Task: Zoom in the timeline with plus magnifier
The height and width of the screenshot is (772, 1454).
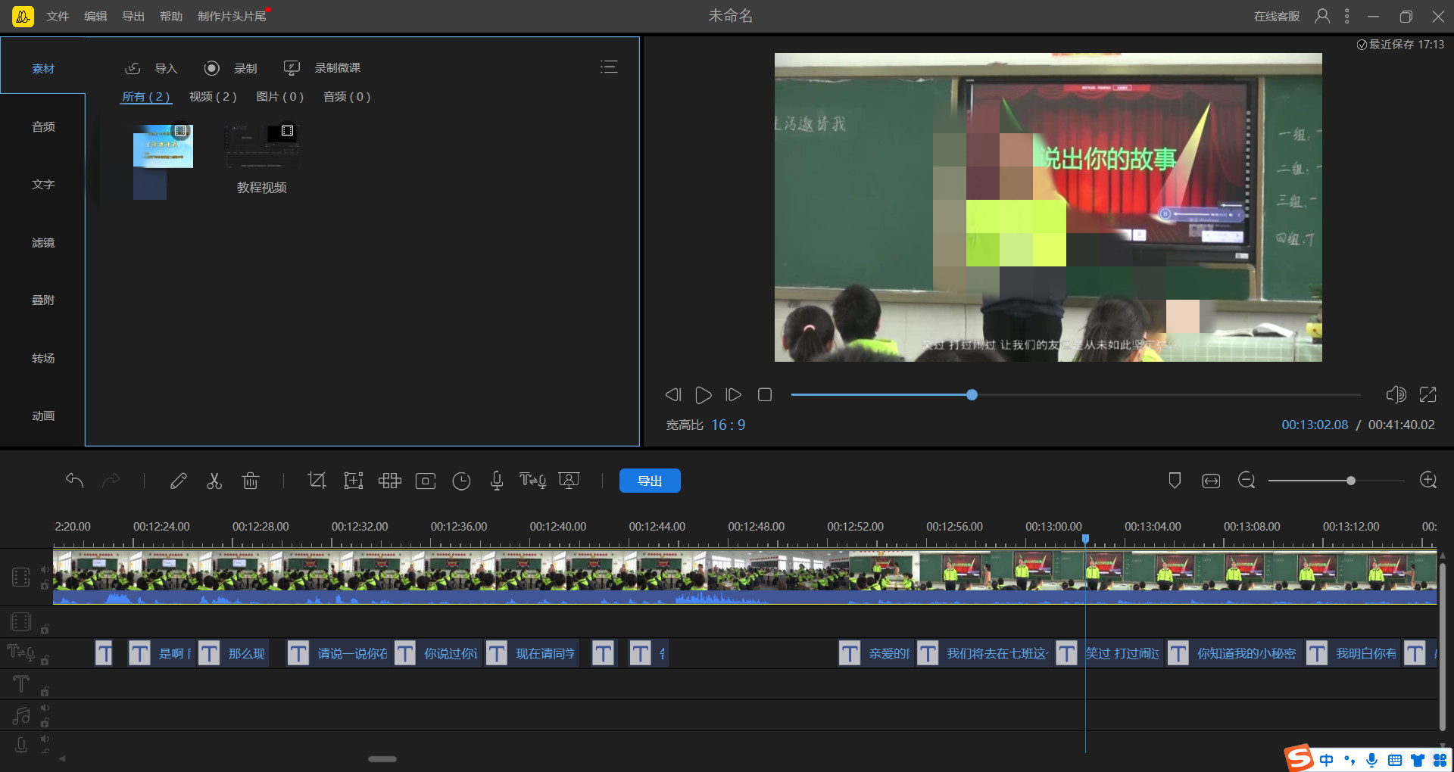Action: click(x=1428, y=481)
